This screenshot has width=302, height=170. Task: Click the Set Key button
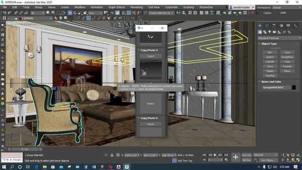246,160
